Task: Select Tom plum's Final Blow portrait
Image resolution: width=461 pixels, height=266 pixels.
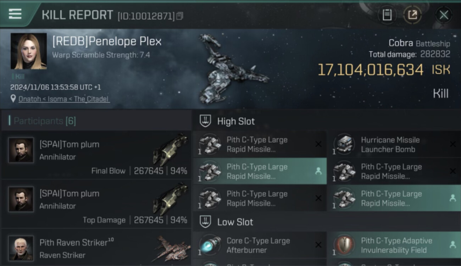Action: (x=21, y=150)
